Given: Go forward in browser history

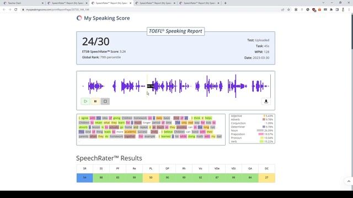Looking at the screenshot, I should [10, 10].
